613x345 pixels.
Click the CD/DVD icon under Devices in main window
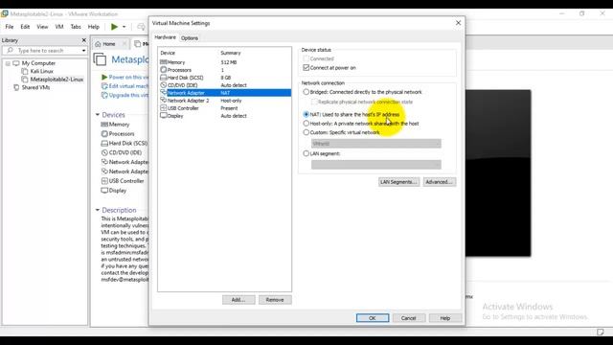[104, 152]
